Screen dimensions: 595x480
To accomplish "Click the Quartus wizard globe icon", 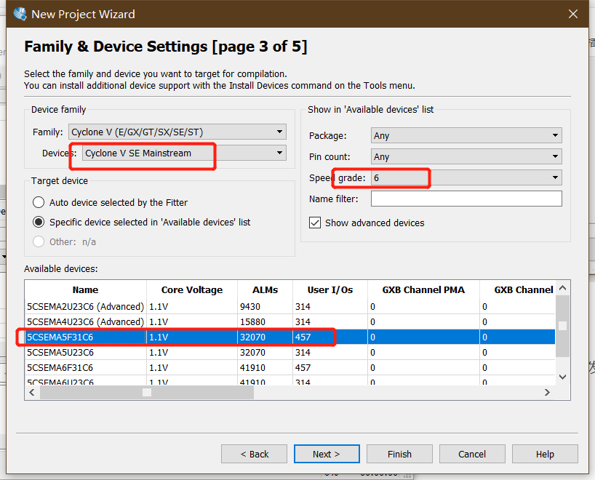I will pos(20,14).
